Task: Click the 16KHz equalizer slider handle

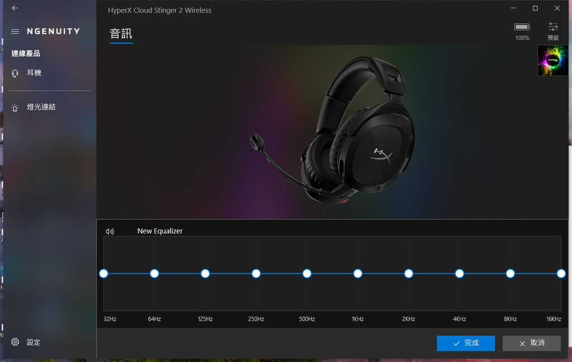Action: [561, 274]
